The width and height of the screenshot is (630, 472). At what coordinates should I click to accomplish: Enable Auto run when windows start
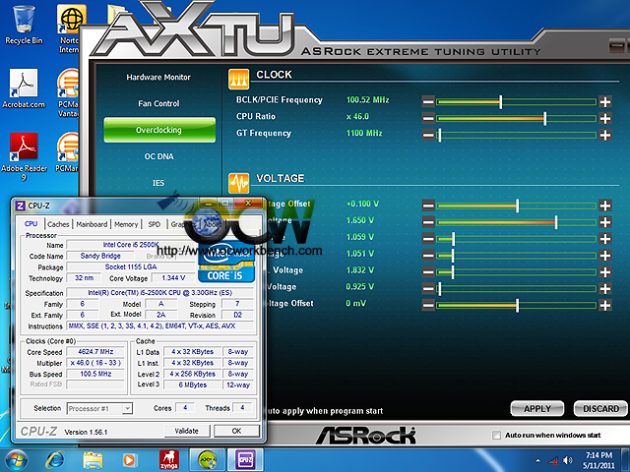[496, 435]
